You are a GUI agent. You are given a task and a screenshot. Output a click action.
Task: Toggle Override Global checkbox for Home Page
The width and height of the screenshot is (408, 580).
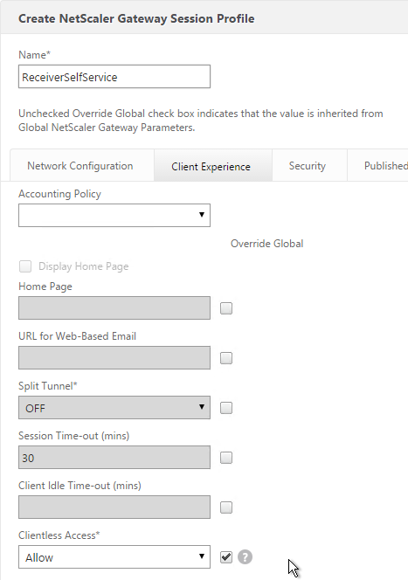226,308
